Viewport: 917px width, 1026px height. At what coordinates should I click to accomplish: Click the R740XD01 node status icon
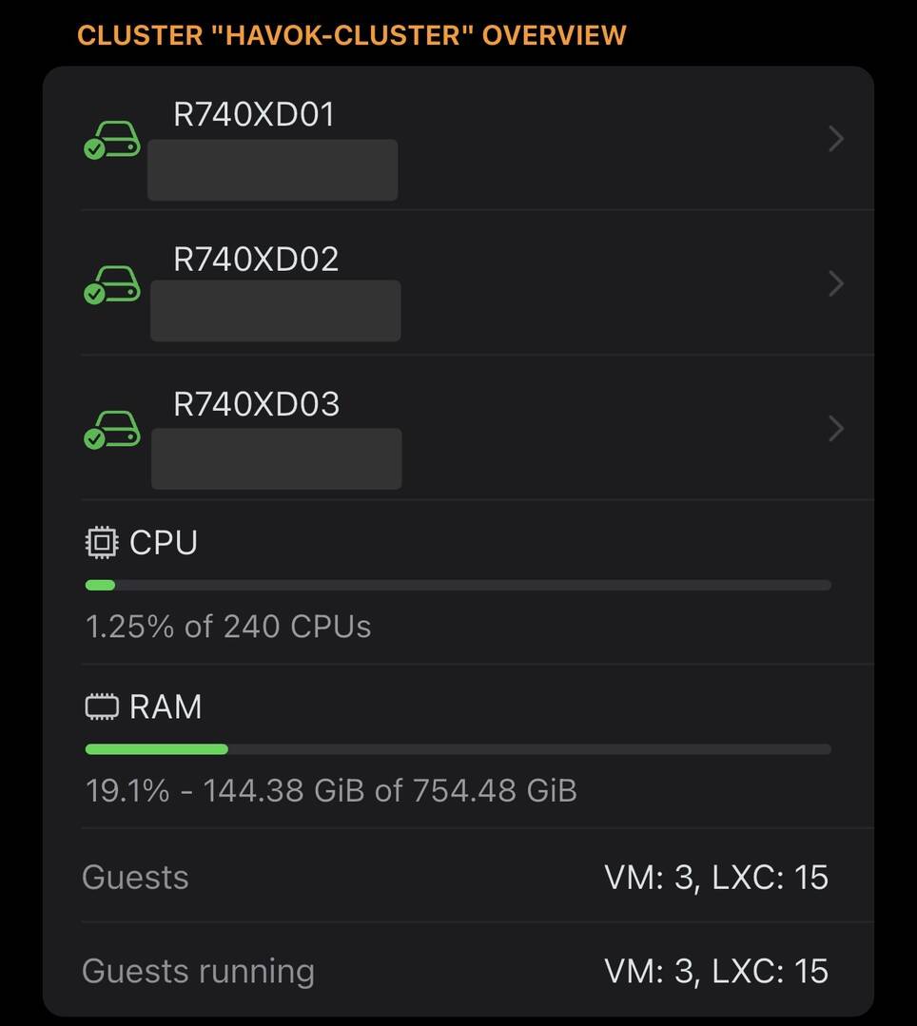[112, 140]
